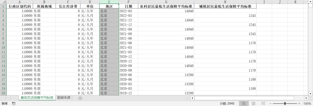Click cell 13200 in row 16
This screenshot has width=313, height=106.
tap(166, 75)
